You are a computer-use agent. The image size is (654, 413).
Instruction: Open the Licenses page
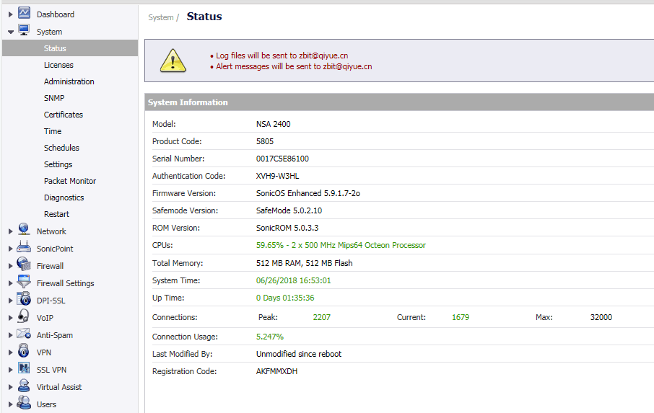[x=58, y=65]
